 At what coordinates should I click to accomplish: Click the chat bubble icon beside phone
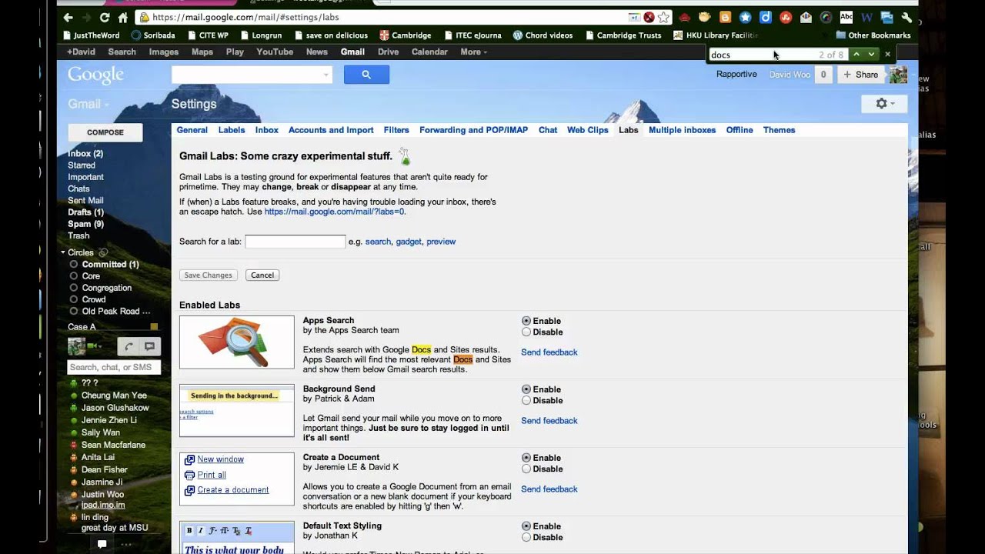coord(150,347)
